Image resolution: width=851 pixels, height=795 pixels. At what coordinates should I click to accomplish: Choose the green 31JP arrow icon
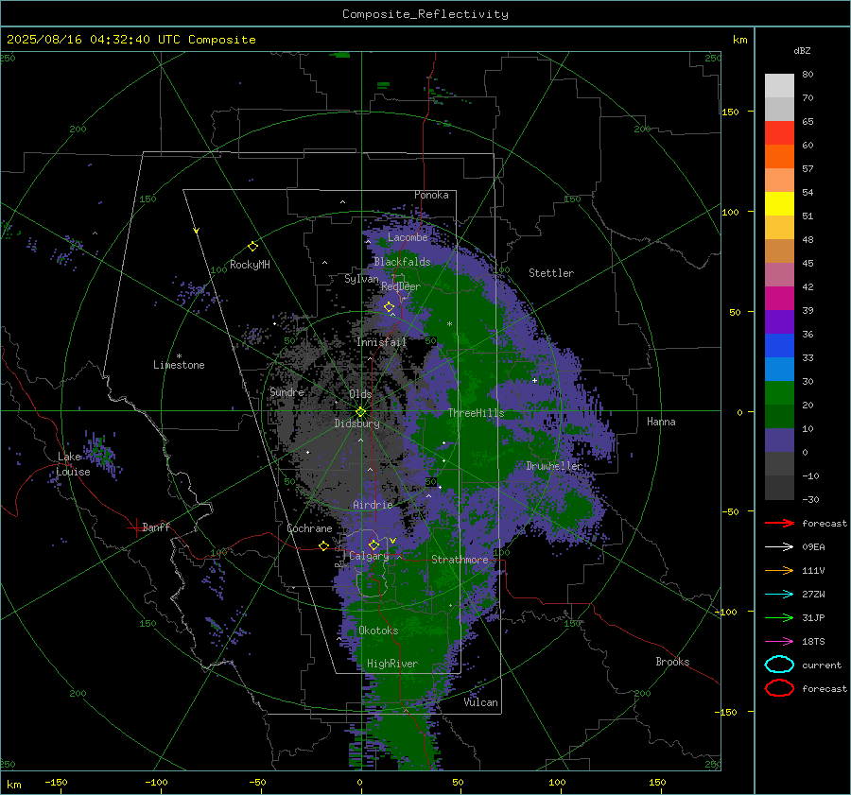(x=779, y=617)
